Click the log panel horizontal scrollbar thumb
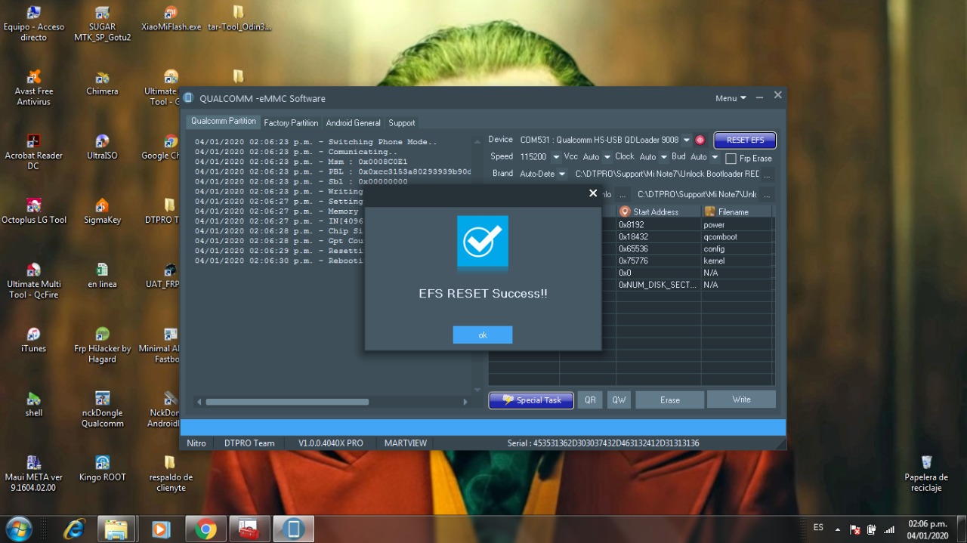Viewport: 967px width, 543px height. click(x=287, y=402)
